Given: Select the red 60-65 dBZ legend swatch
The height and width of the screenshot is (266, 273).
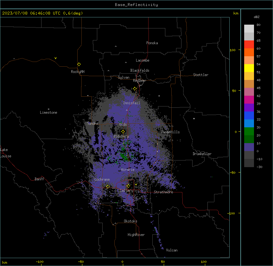Looking at the screenshot, I should coord(249,44).
